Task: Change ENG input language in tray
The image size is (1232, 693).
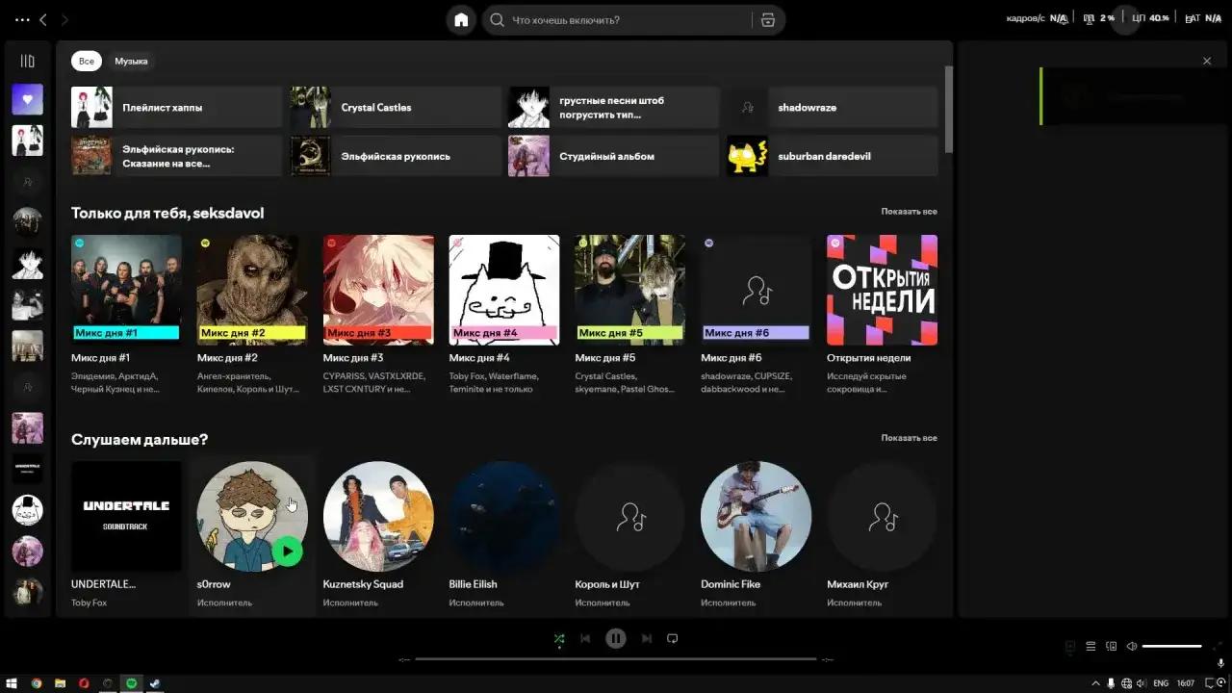Action: pos(1161,683)
